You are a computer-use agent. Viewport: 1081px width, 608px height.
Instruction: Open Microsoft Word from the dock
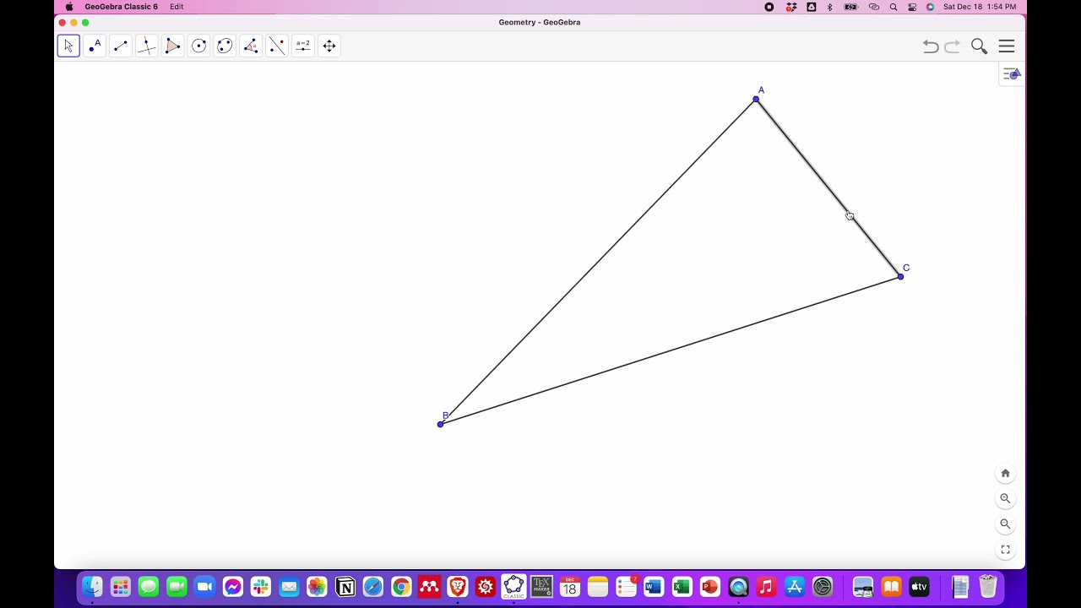[654, 586]
